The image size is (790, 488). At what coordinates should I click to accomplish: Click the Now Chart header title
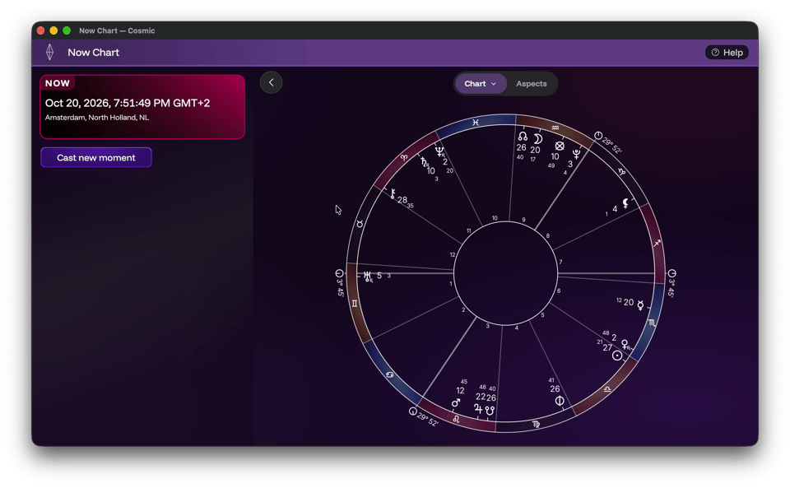point(93,53)
